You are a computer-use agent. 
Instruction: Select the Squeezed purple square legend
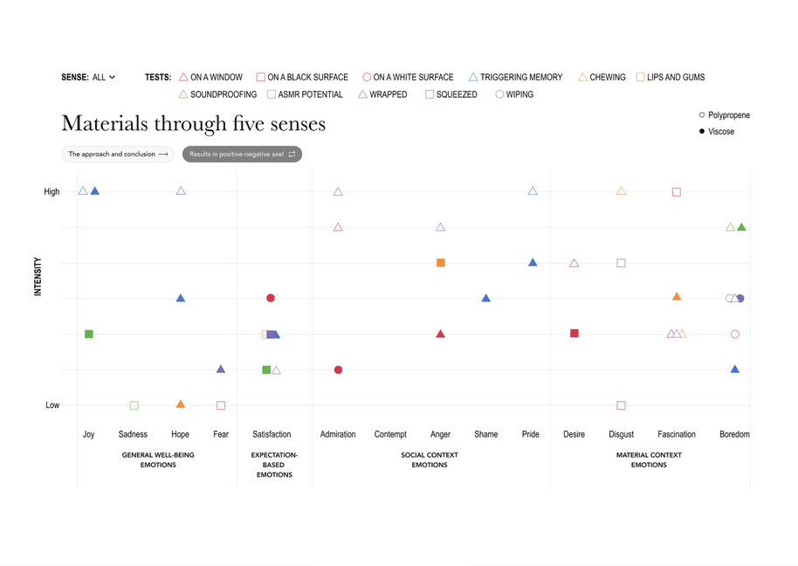pos(451,94)
